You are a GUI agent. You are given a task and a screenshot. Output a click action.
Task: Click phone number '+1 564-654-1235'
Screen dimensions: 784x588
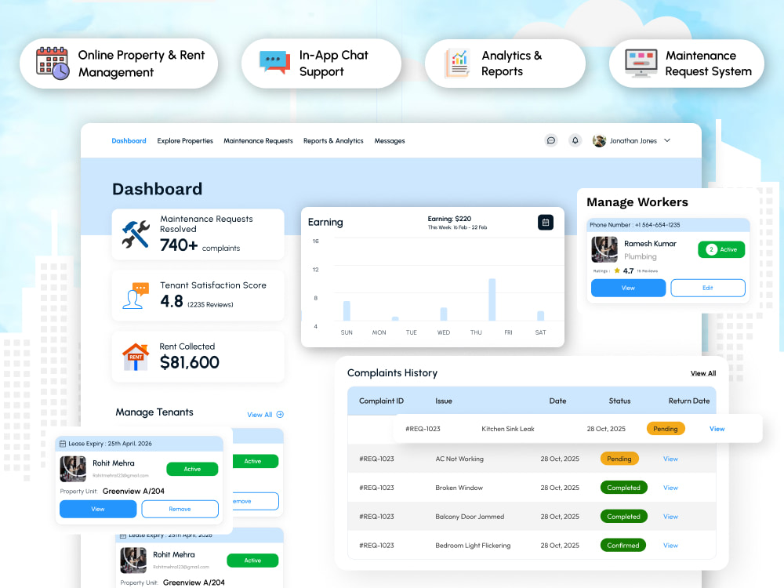click(657, 225)
